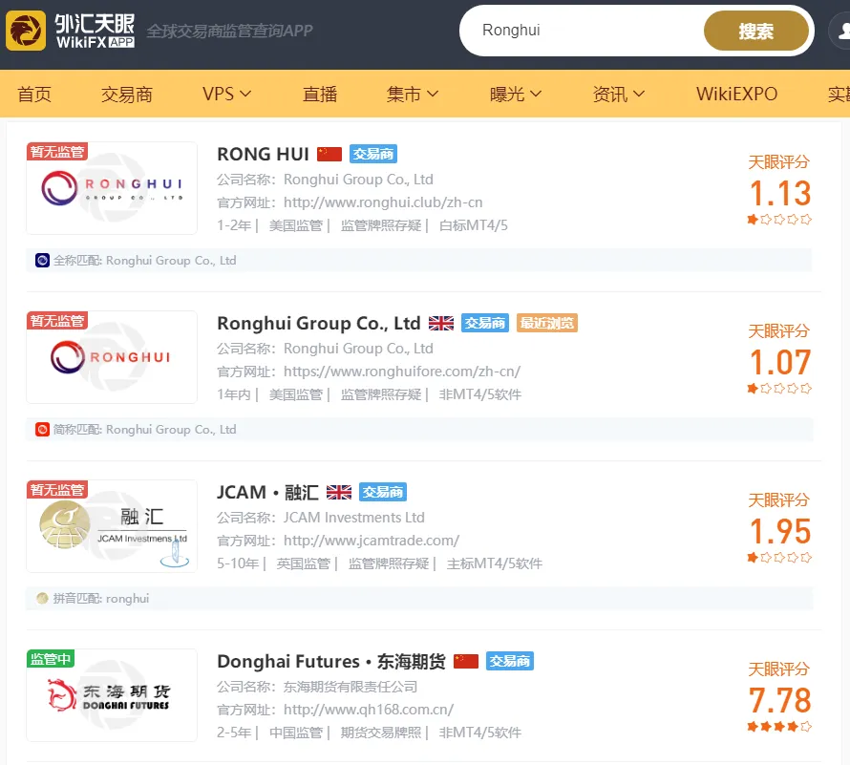Image resolution: width=850 pixels, height=765 pixels.
Task: Click the UK flag beside Ronghui Group Co., Ltd
Action: (x=440, y=323)
